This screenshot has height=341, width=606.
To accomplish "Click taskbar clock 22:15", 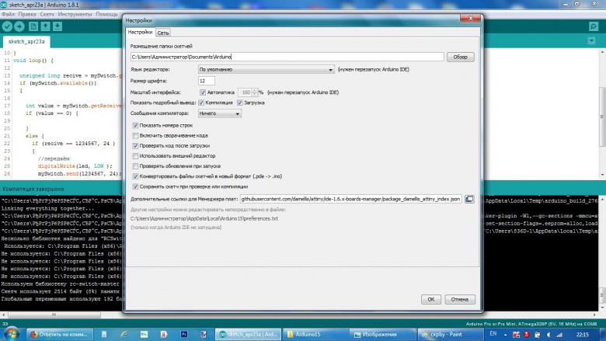I will click(582, 335).
